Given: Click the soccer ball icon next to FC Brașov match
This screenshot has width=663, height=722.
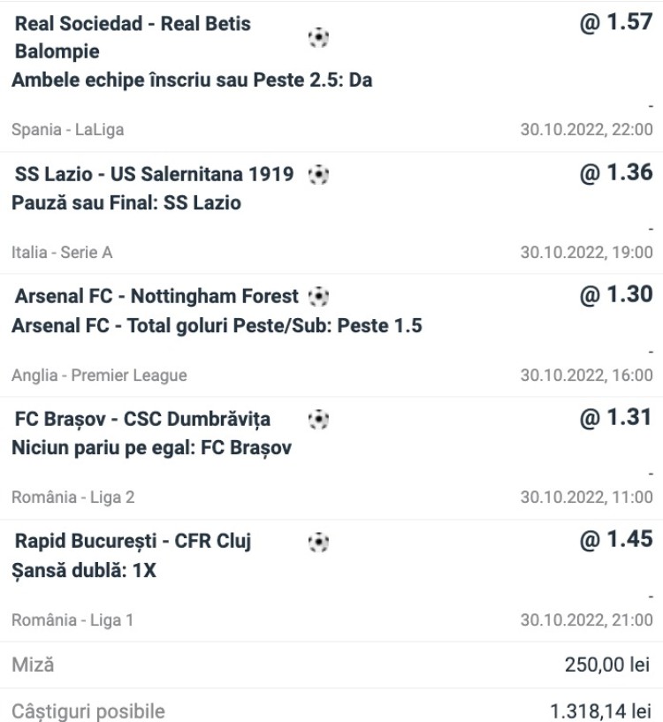Looking at the screenshot, I should coord(318,419).
